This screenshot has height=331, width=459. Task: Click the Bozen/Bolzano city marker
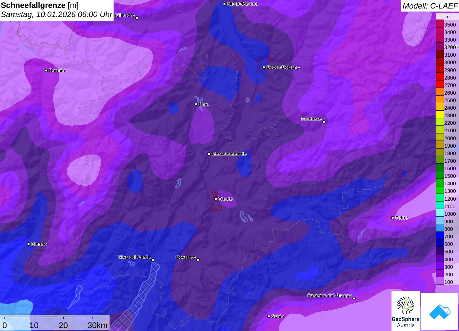264,67
